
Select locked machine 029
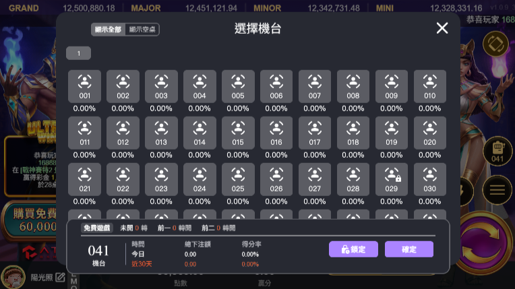[x=392, y=180]
